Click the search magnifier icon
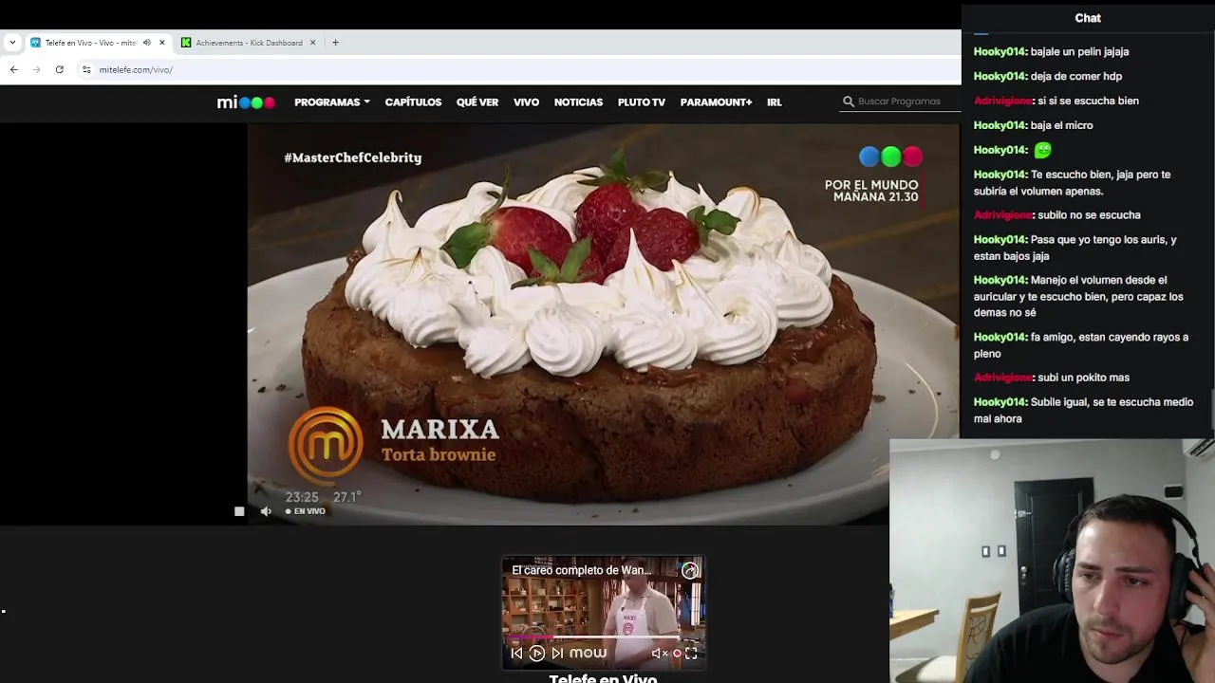Screen dimensions: 1215x683 click(x=849, y=102)
